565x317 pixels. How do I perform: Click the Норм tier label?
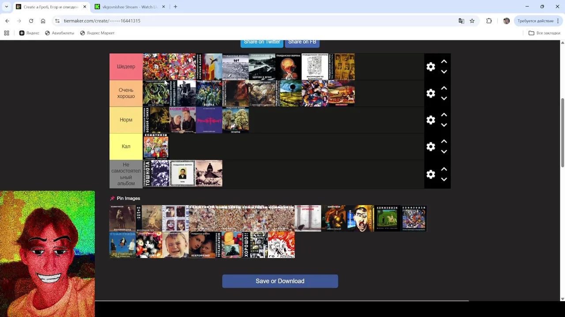(126, 120)
